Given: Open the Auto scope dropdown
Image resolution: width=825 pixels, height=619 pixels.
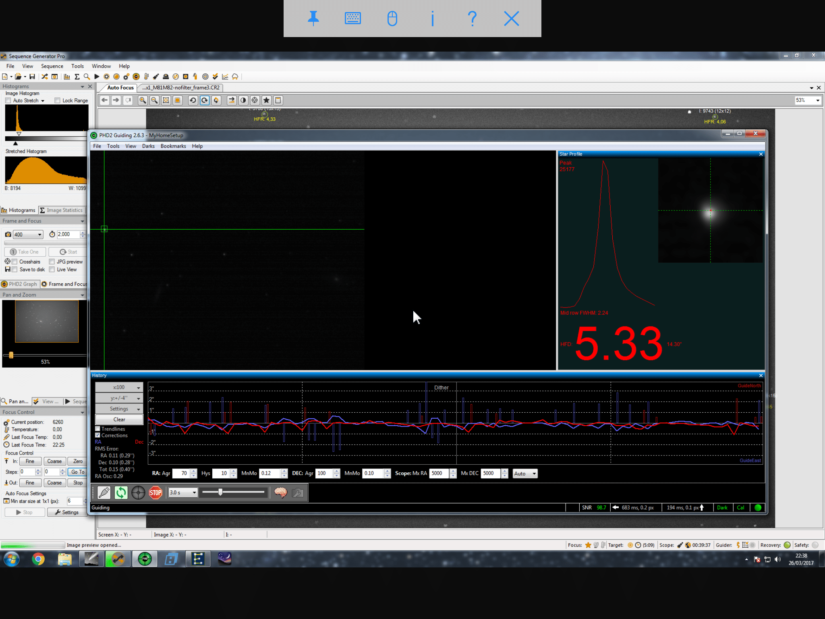Looking at the screenshot, I should point(525,474).
